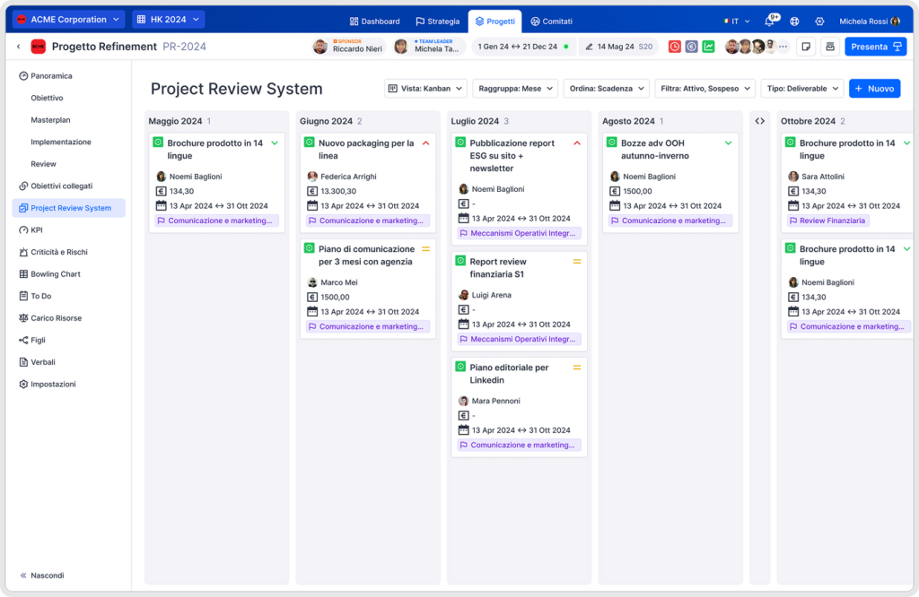Expand the collapsed column between Agosto and Ottobre
Viewport: 919px width, 597px height.
tap(759, 121)
